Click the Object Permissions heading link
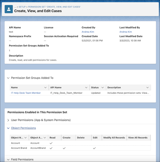Image resolution: width=160 pixels, height=162 pixels. point(23,128)
